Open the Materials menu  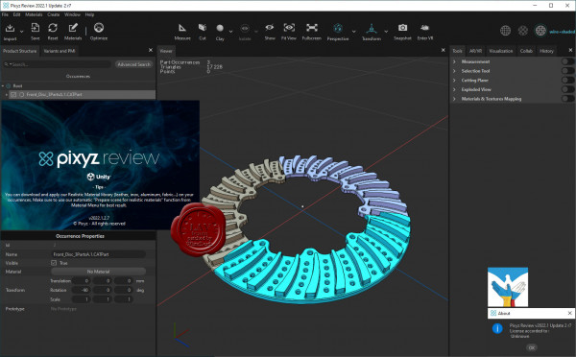[34, 14]
